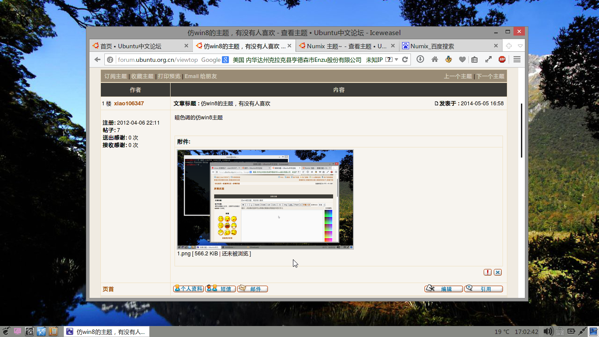Toggle fullscreen with the expand arrows icon
Screen dimensions: 599x337
488,59
